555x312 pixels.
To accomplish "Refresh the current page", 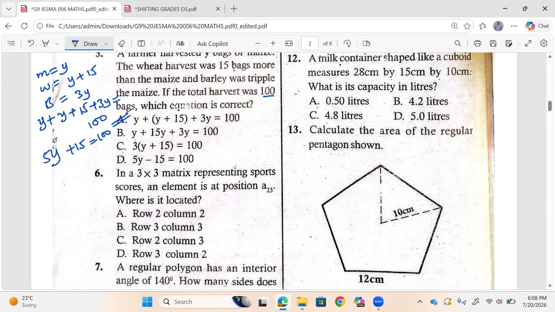I will click(x=24, y=26).
